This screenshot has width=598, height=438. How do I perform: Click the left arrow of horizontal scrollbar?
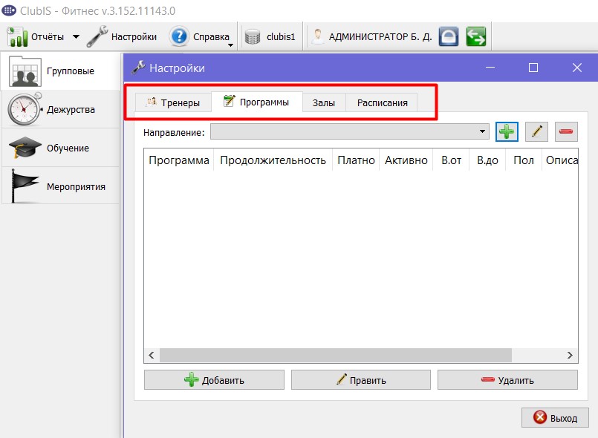pos(152,356)
